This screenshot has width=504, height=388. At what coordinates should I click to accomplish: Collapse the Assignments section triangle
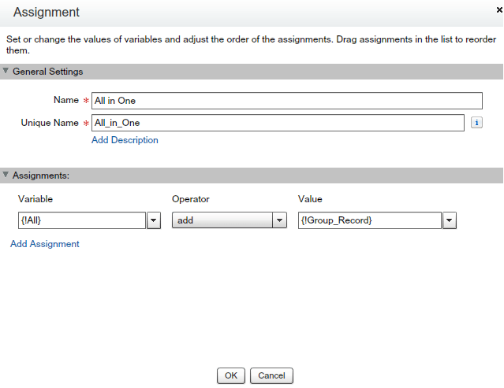(x=6, y=175)
